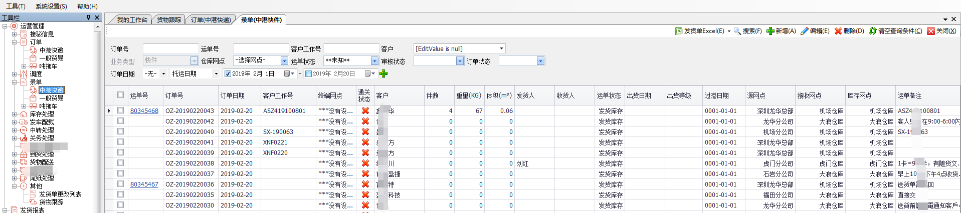
Task: Open the 系统设置(S) menu
Action: tap(51, 6)
